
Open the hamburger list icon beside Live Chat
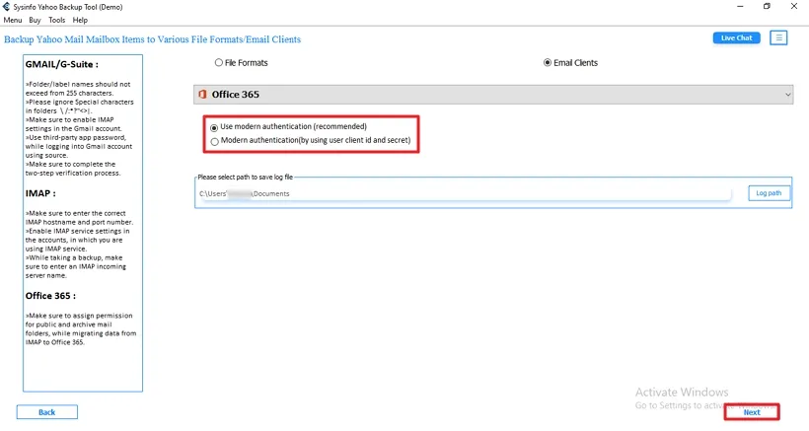pos(778,37)
